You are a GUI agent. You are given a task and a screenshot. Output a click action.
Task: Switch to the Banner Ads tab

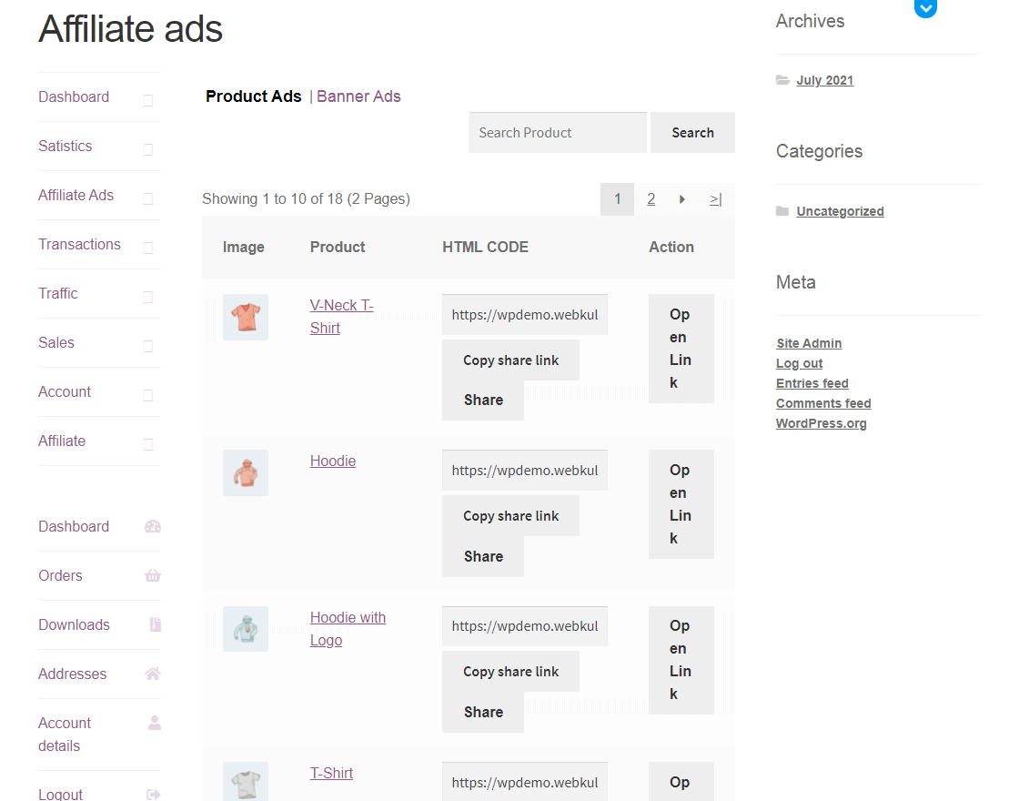click(x=358, y=96)
